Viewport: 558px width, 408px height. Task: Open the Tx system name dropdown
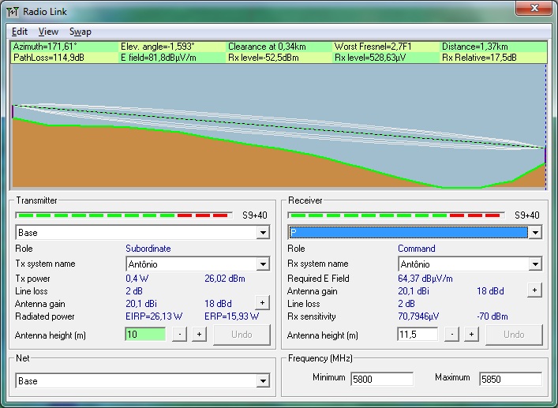(263, 264)
